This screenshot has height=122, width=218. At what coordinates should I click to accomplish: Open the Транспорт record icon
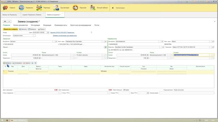(213, 47)
